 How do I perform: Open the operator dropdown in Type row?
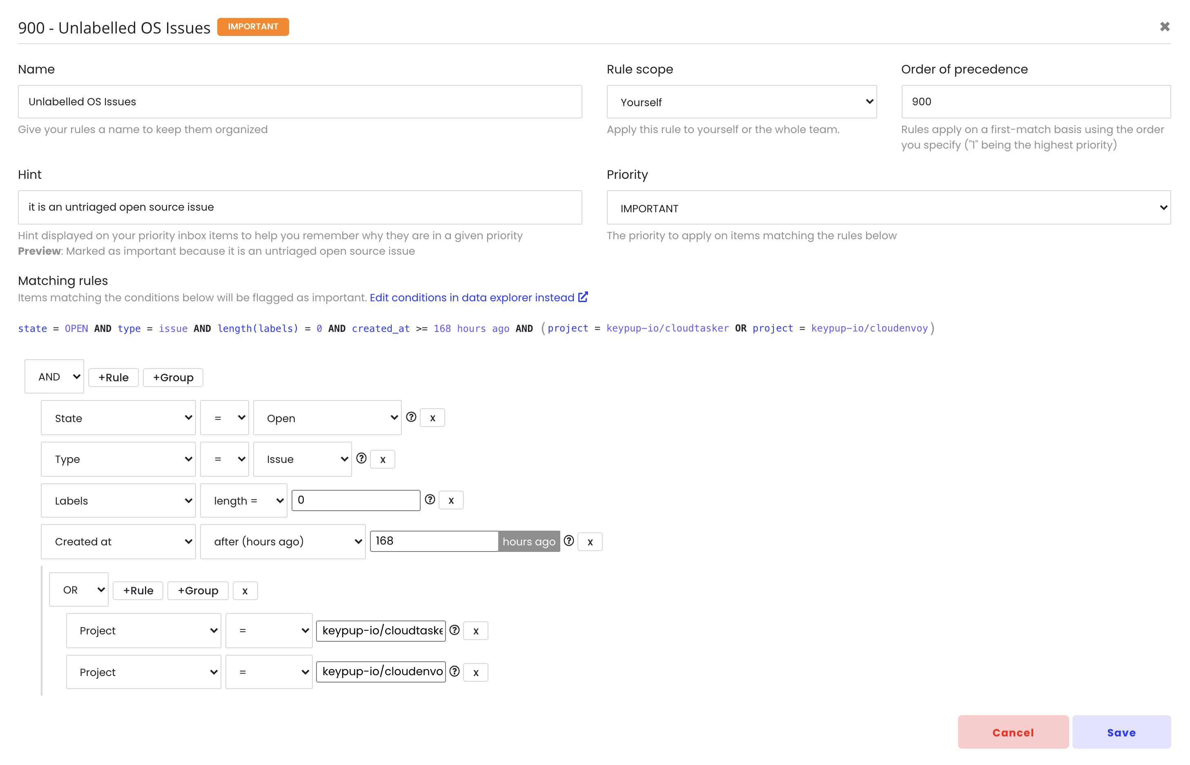(x=225, y=460)
